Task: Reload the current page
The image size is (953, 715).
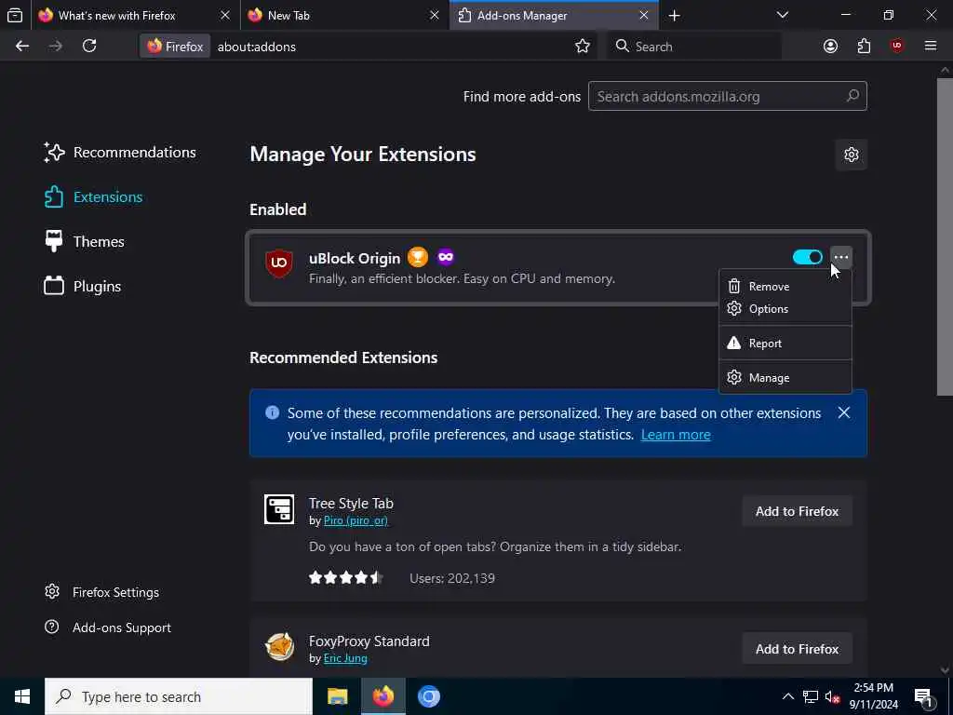Action: tap(89, 47)
